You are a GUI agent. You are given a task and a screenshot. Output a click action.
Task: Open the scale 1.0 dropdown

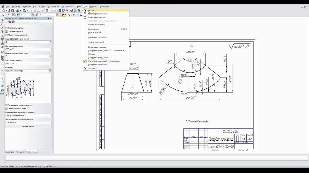(x=14, y=15)
